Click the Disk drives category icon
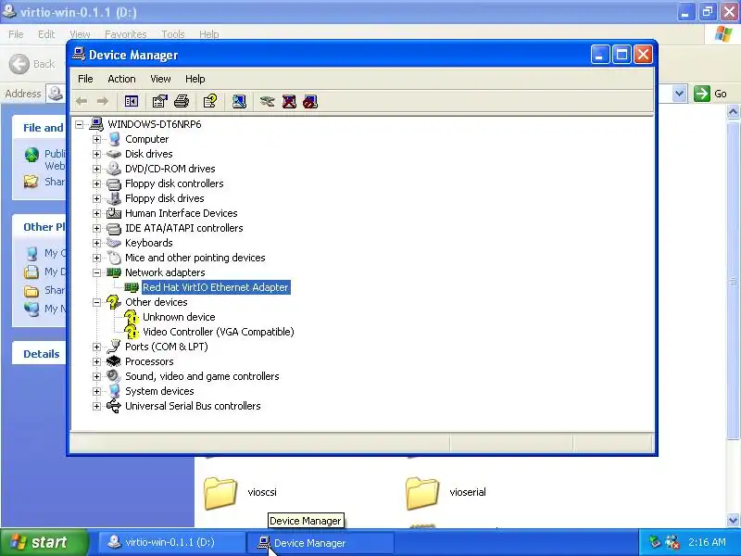741x556 pixels. pyautogui.click(x=113, y=154)
